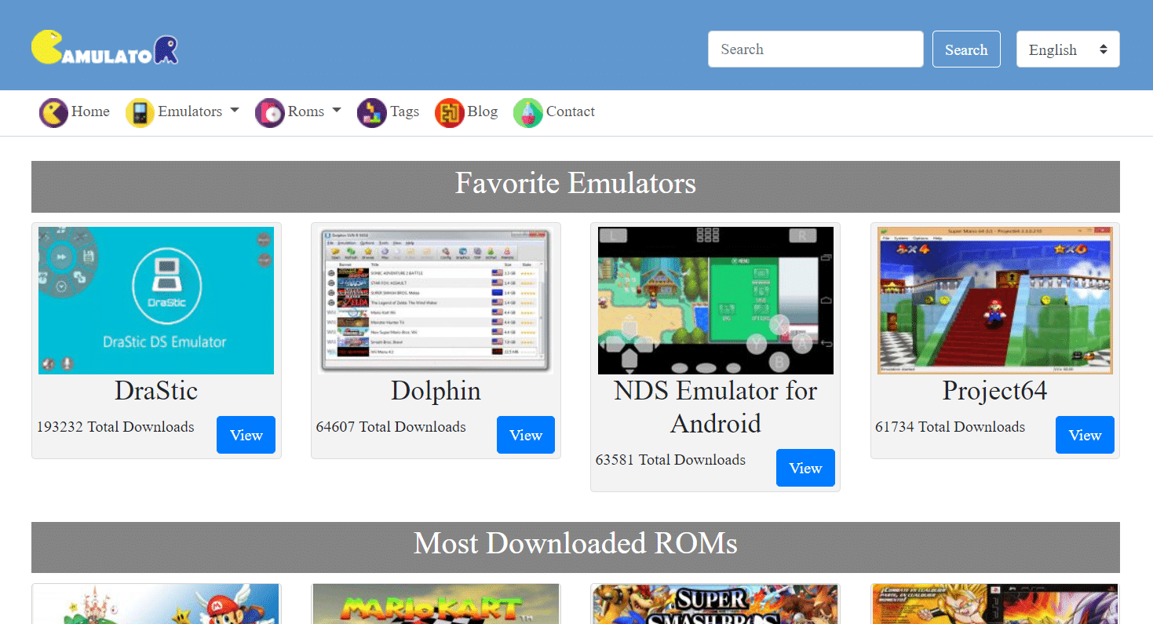Open the Super Mario 64 ROM thumbnail

pos(156,604)
